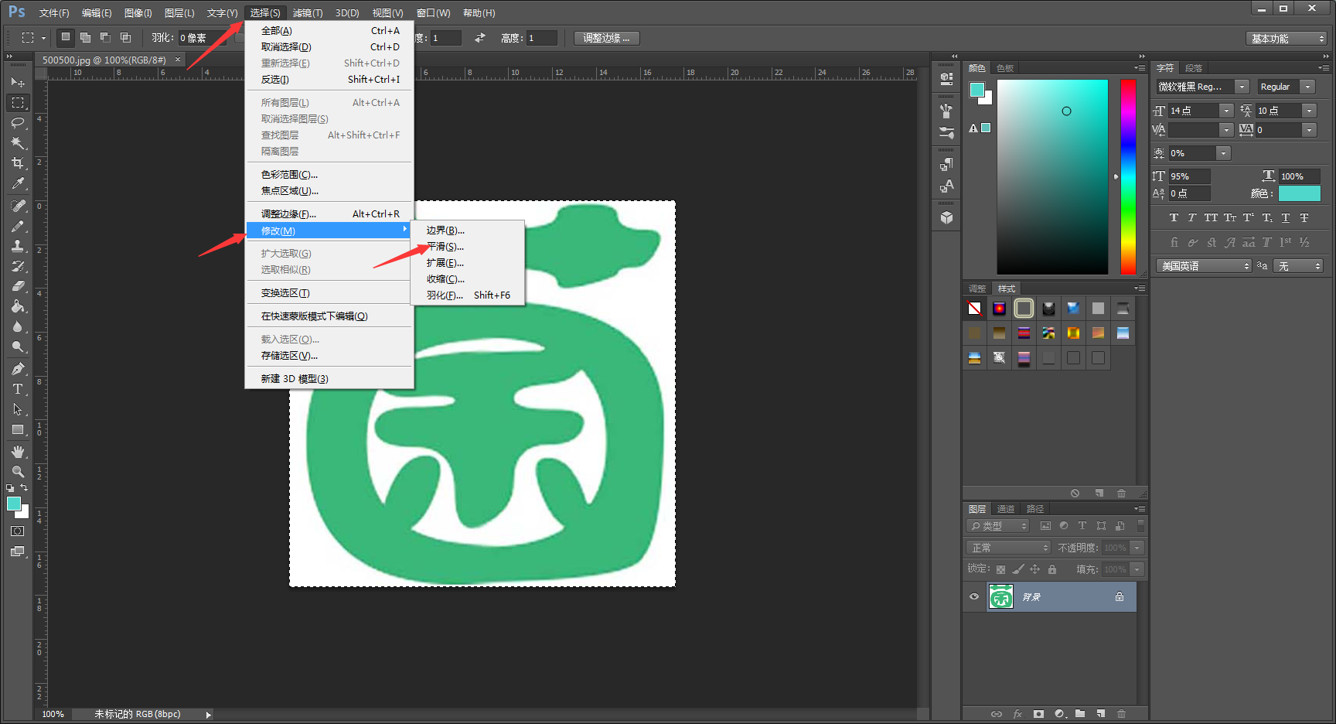Open the 文件(F) menu
1336x724 pixels.
point(54,13)
